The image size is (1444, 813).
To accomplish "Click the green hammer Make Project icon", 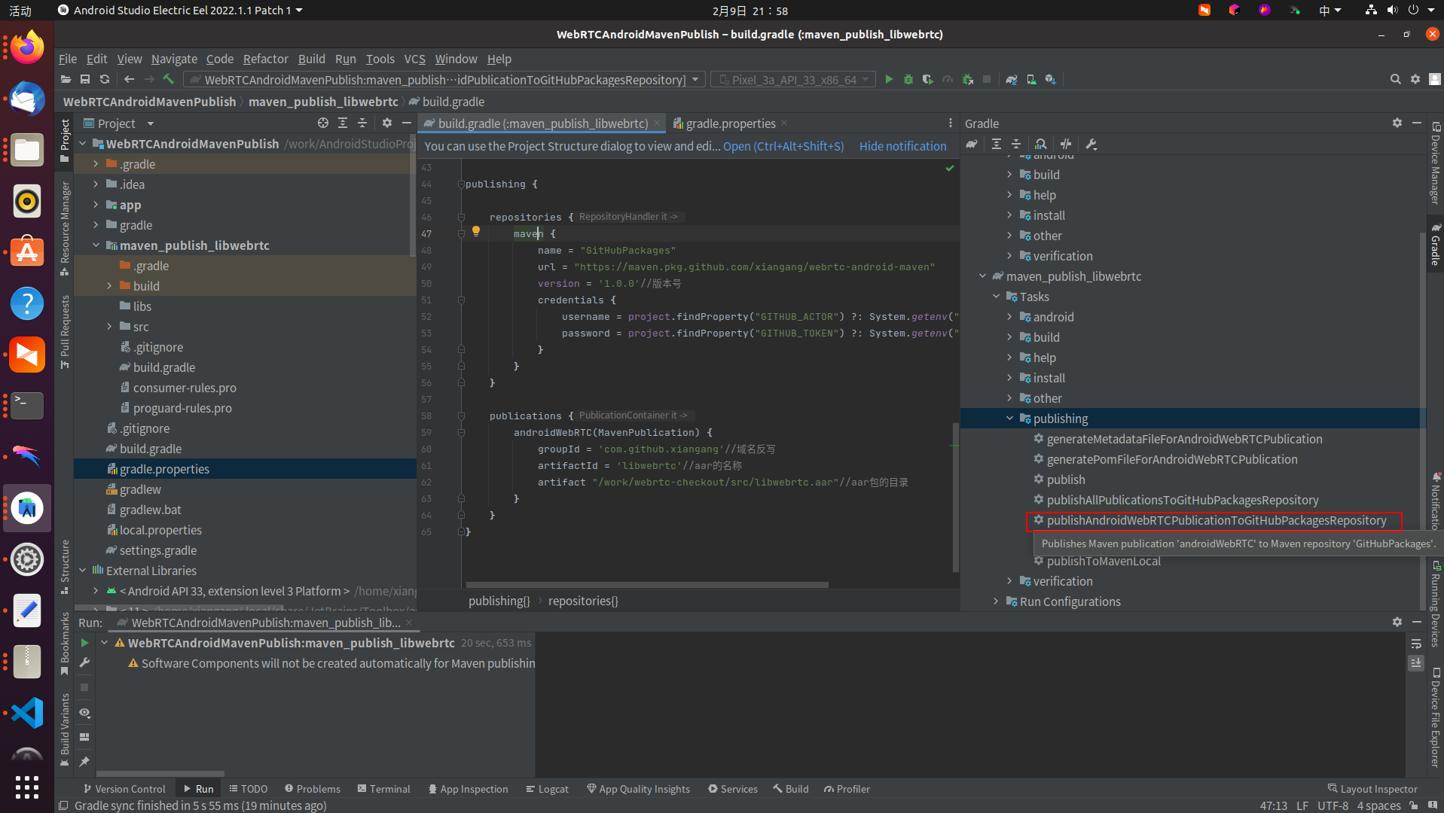I will [x=169, y=79].
